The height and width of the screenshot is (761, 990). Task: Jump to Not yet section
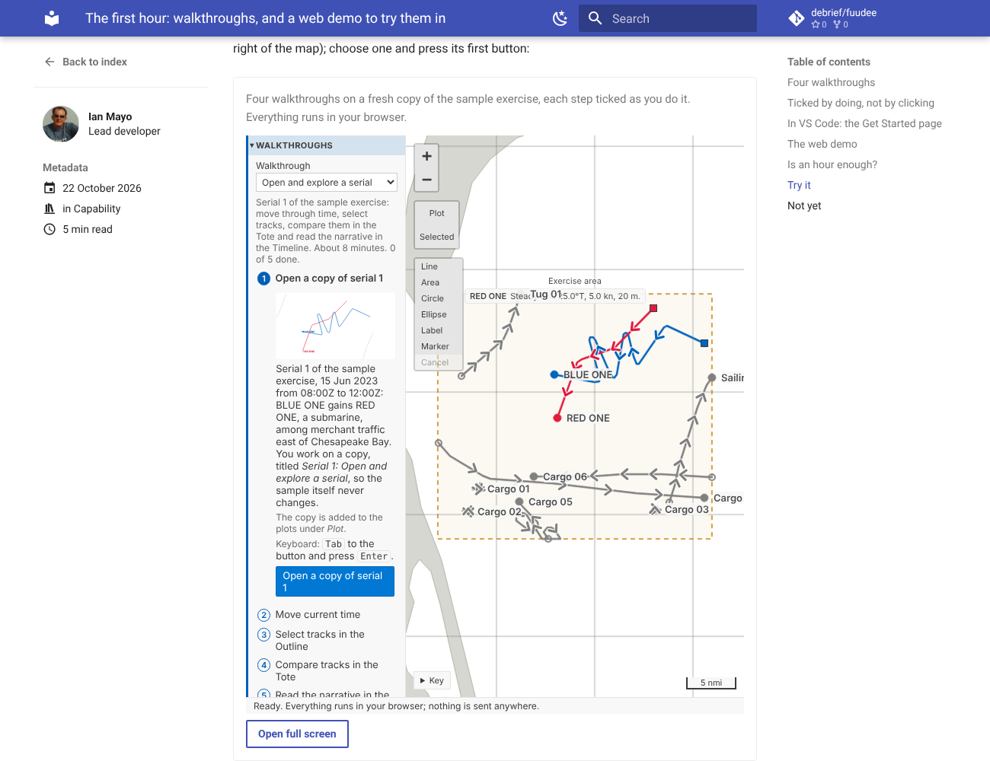click(x=804, y=205)
